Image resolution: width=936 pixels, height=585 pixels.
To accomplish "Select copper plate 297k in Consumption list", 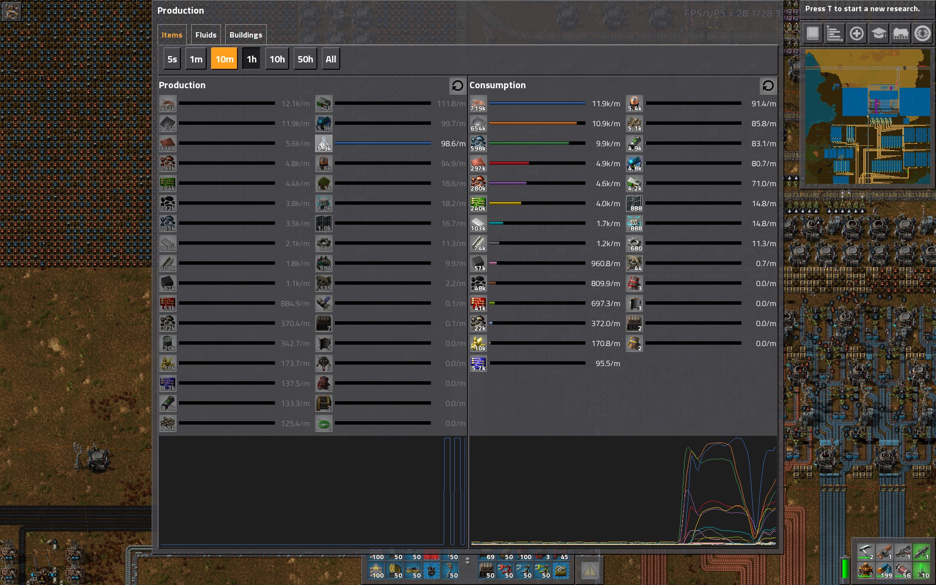I will [478, 164].
